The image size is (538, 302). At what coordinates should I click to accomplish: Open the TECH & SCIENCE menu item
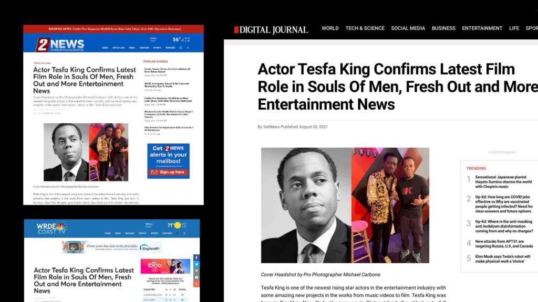pos(365,28)
